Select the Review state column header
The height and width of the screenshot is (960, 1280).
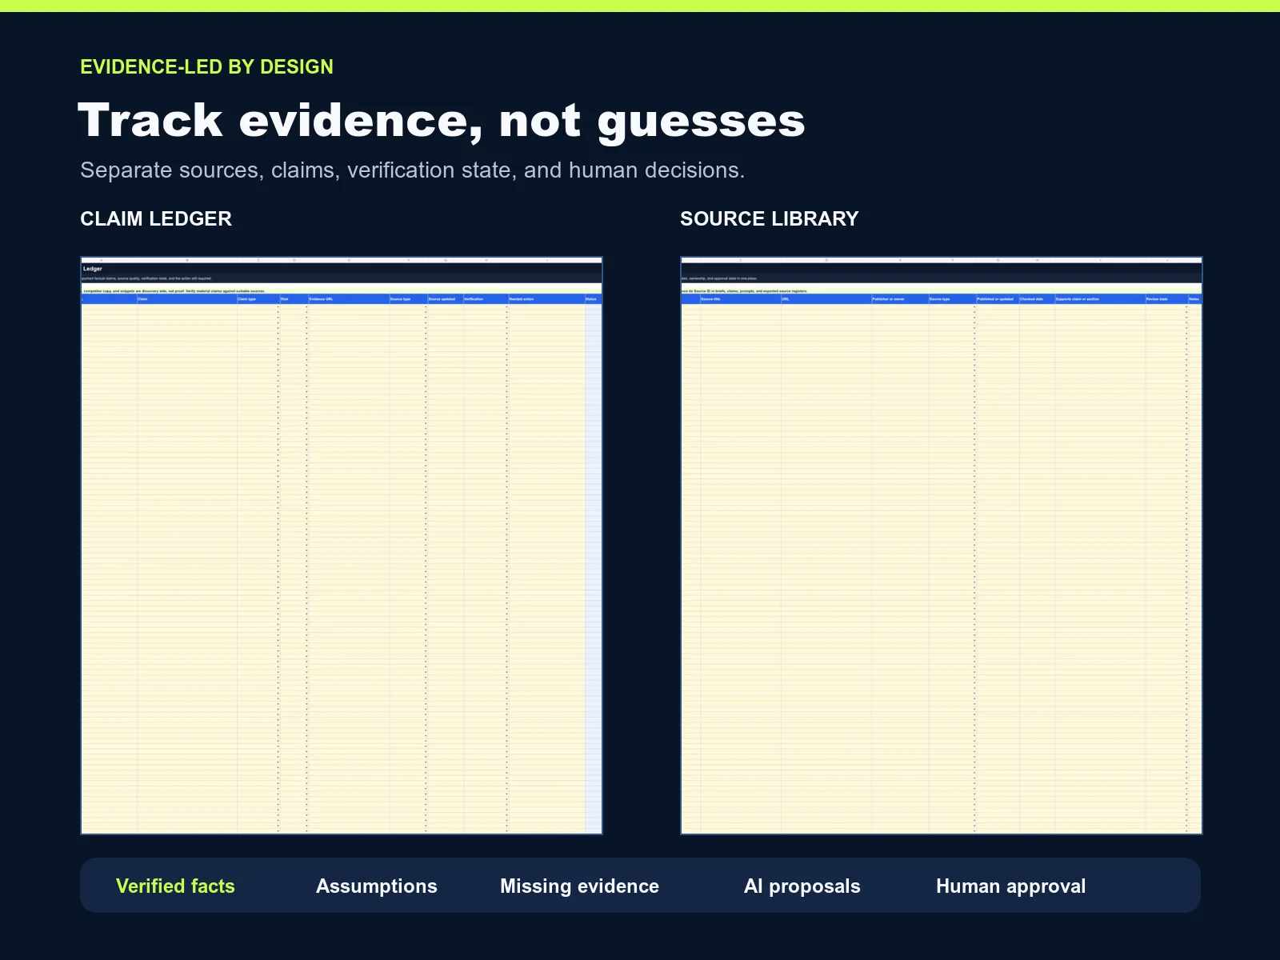coord(1166,299)
